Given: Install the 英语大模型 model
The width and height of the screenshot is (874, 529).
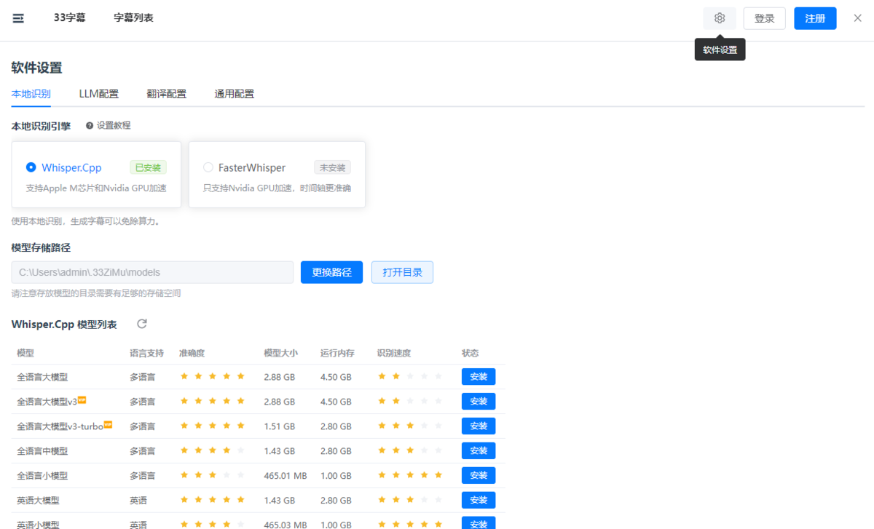Looking at the screenshot, I should 478,500.
